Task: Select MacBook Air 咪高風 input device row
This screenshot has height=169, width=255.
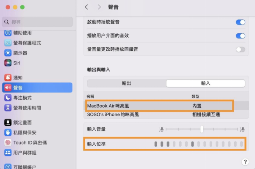Action: point(166,106)
